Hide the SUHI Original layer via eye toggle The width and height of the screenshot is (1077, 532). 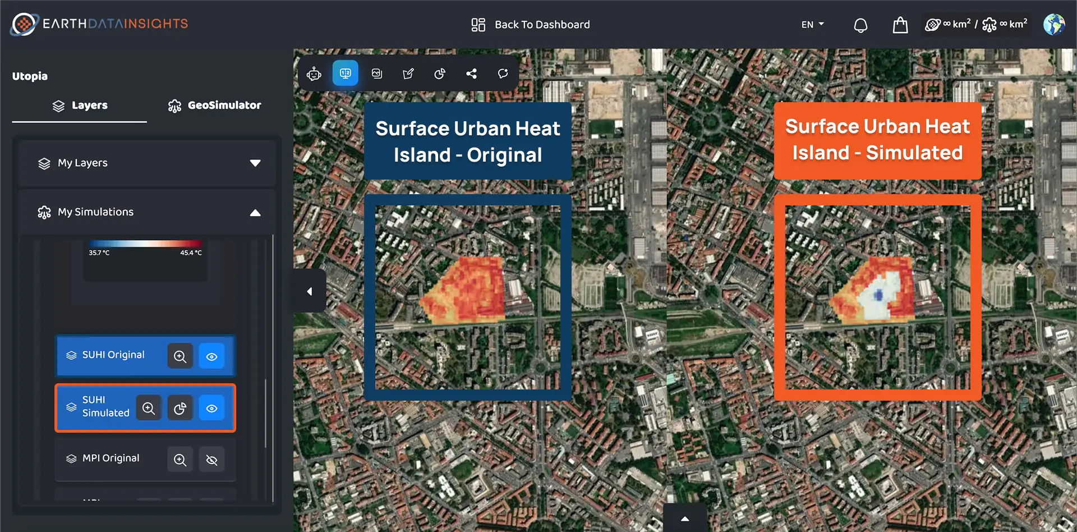click(211, 356)
